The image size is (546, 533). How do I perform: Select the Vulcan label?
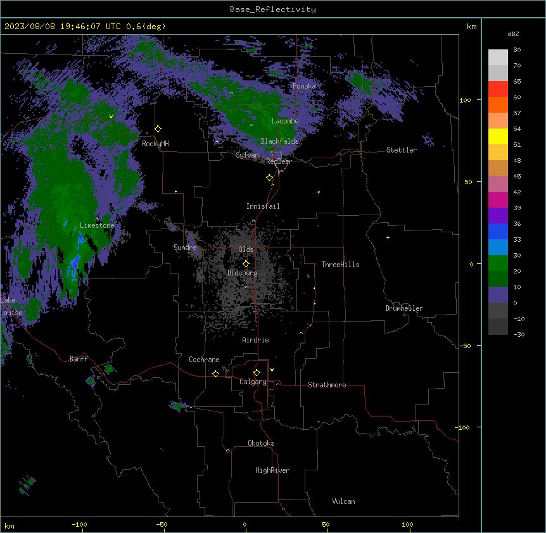[344, 501]
